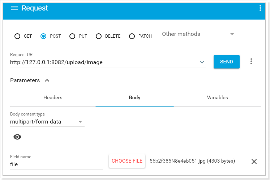Select the PATCH method
This screenshot has height=180, width=270.
(x=132, y=36)
